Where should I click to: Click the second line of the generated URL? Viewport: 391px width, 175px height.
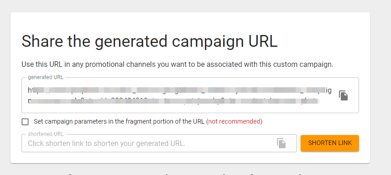173,101
